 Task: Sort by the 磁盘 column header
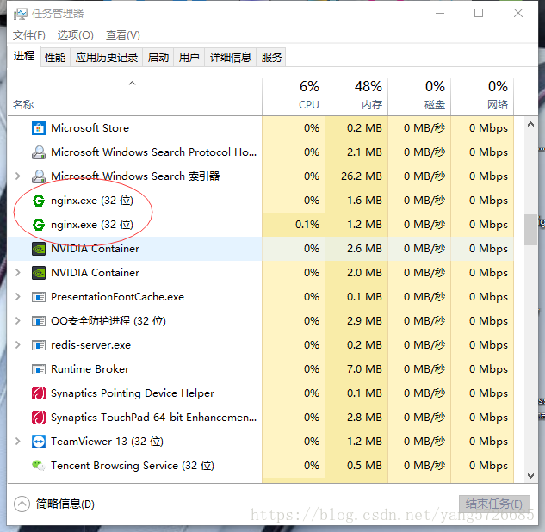click(419, 96)
